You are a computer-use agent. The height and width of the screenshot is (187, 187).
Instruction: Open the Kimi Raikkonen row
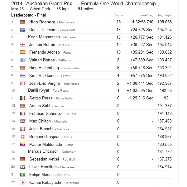click(91, 76)
